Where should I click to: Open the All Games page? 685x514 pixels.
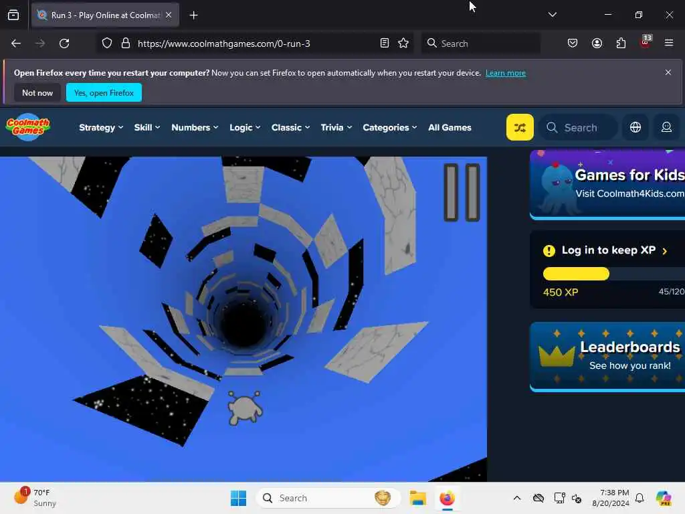pos(450,128)
